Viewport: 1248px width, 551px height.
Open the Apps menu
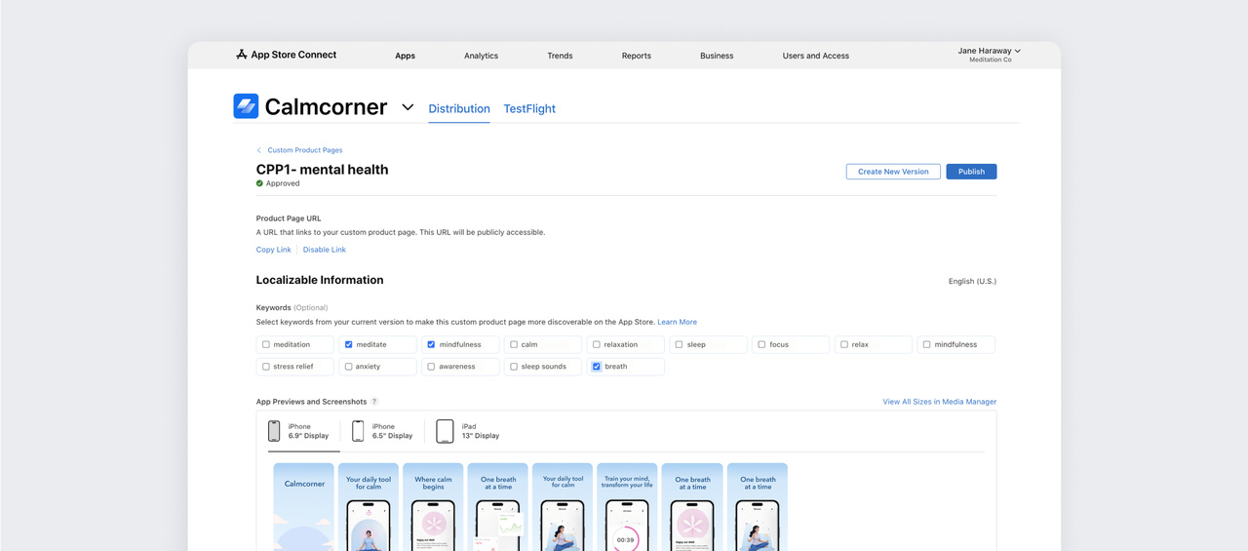pyautogui.click(x=405, y=56)
